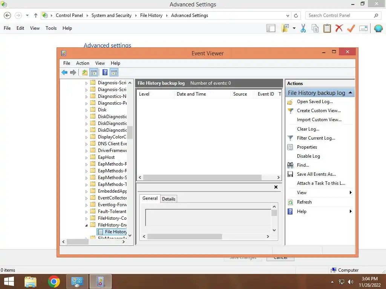Click the folder options checklist icon
The height and width of the screenshot is (289, 386).
coord(285,28)
